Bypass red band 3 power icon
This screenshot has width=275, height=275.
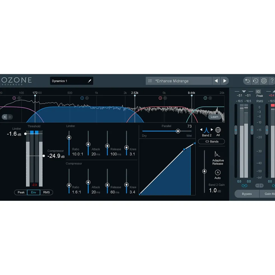[x=160, y=98]
